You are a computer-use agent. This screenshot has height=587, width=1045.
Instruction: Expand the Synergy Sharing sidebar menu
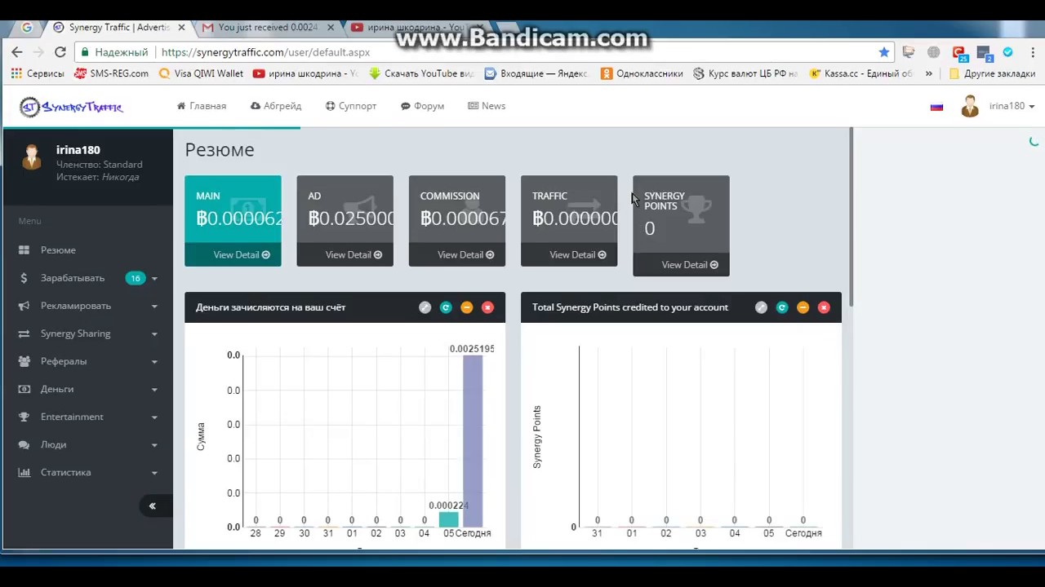click(88, 333)
